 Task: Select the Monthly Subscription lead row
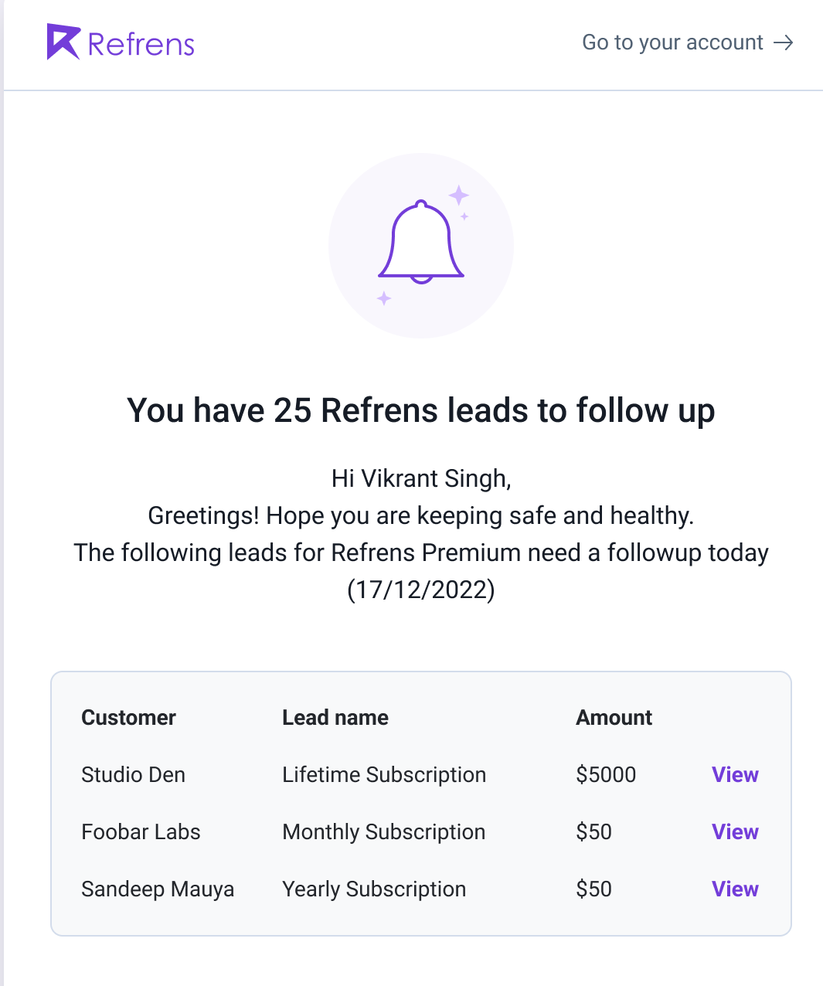pos(383,831)
